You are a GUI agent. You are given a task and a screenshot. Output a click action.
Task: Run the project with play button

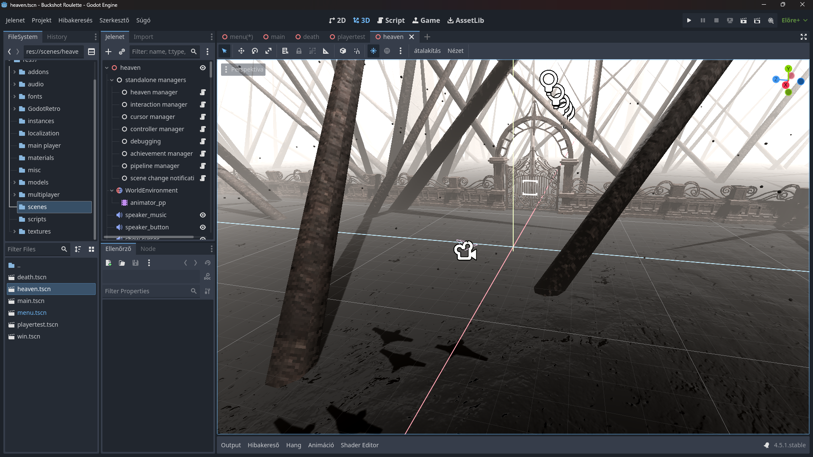(x=689, y=20)
